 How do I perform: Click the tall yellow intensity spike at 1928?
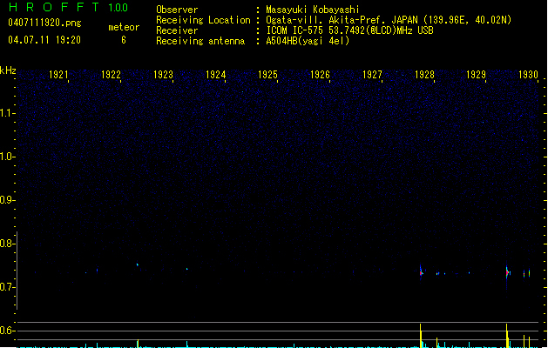point(421,336)
